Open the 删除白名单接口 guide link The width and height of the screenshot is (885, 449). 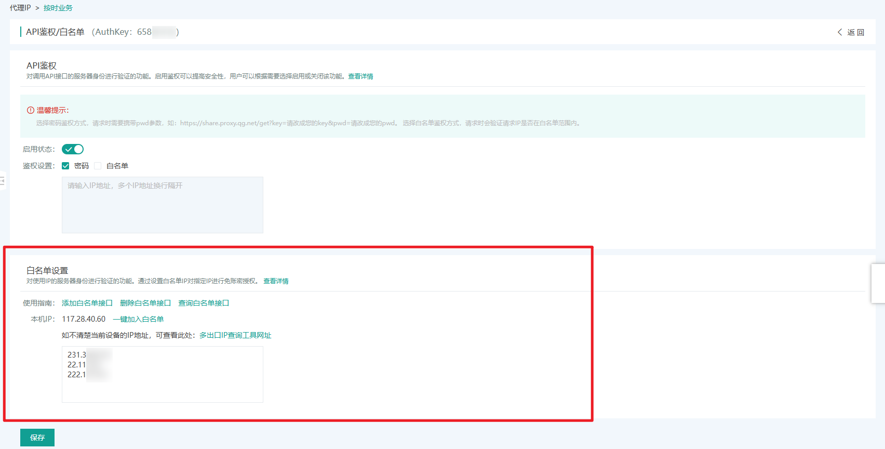pos(145,303)
